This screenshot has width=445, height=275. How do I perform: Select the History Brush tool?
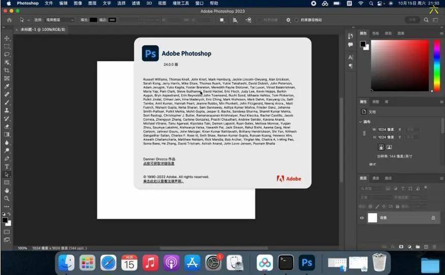(x=7, y=119)
